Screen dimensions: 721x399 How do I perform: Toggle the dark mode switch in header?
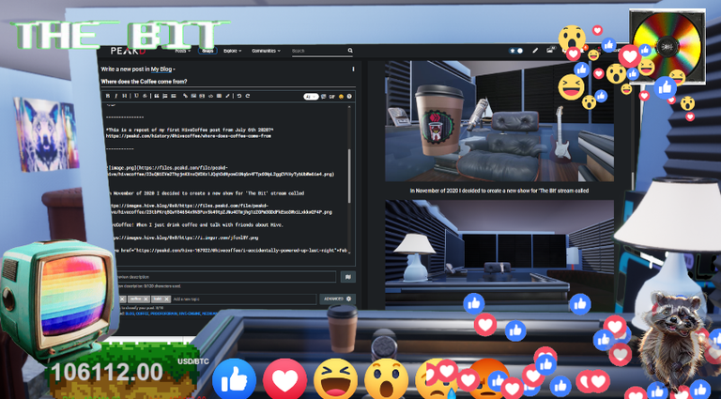click(x=517, y=51)
